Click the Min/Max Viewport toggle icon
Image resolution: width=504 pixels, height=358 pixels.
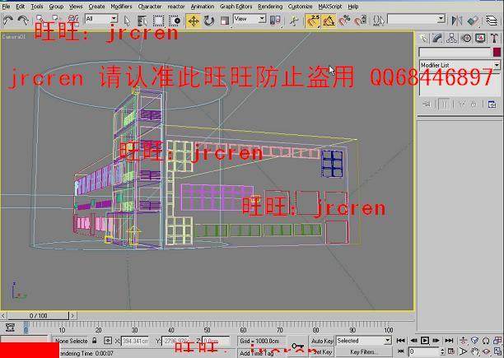[497, 351]
